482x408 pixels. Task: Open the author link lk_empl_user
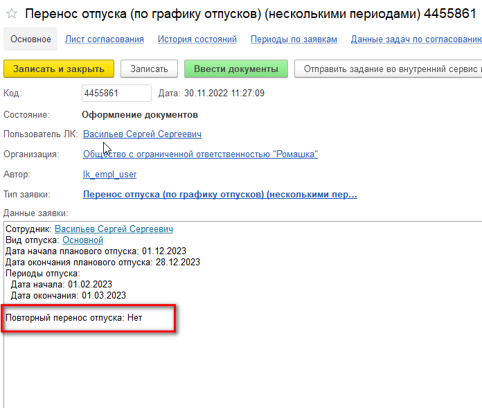pos(109,175)
